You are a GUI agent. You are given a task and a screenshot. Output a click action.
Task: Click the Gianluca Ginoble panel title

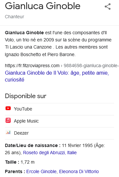pos(43,6)
